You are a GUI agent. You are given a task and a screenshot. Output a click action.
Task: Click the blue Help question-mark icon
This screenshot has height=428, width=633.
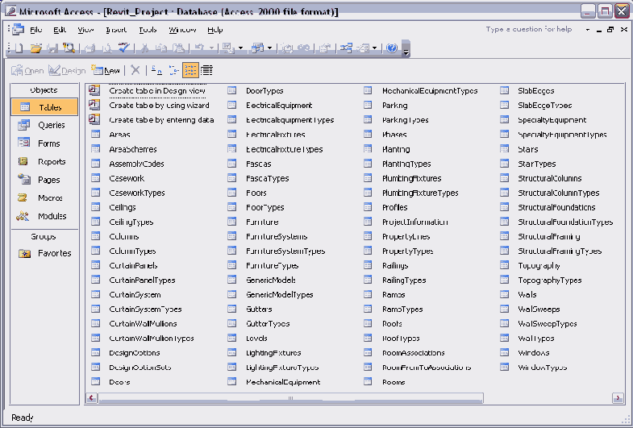click(x=392, y=48)
